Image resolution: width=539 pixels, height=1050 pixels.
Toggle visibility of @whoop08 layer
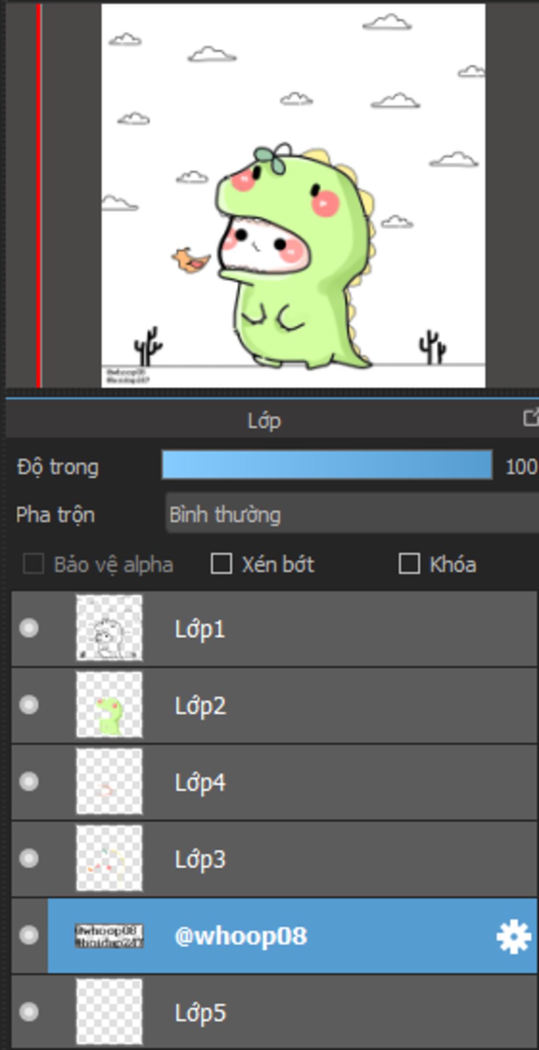point(29,935)
